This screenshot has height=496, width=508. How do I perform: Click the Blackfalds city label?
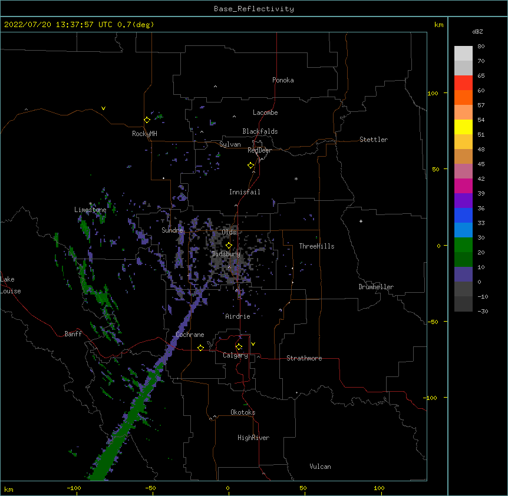pos(260,131)
